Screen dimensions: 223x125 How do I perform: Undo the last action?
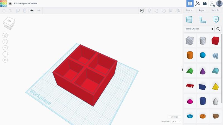(x=32, y=11)
